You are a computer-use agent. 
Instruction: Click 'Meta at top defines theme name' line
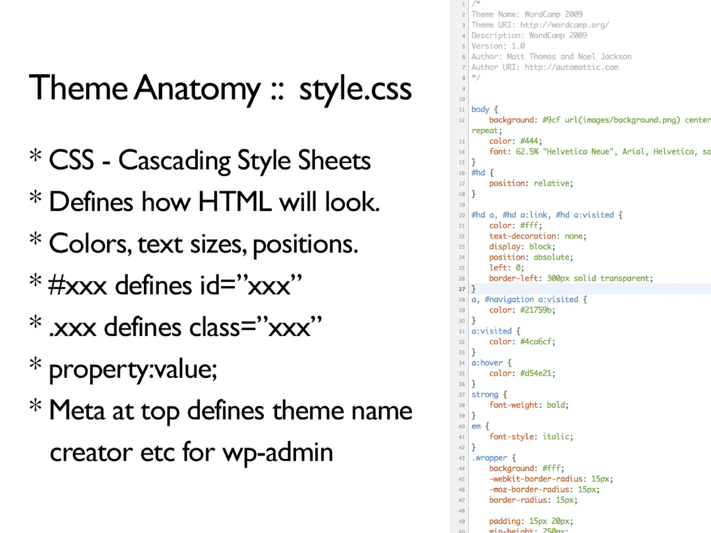(231, 411)
